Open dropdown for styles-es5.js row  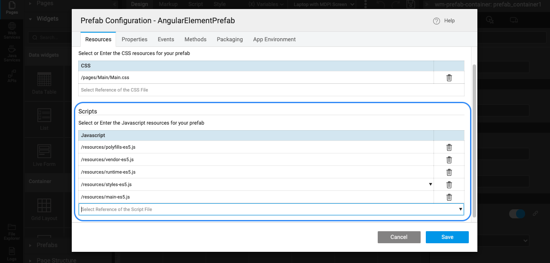point(430,184)
